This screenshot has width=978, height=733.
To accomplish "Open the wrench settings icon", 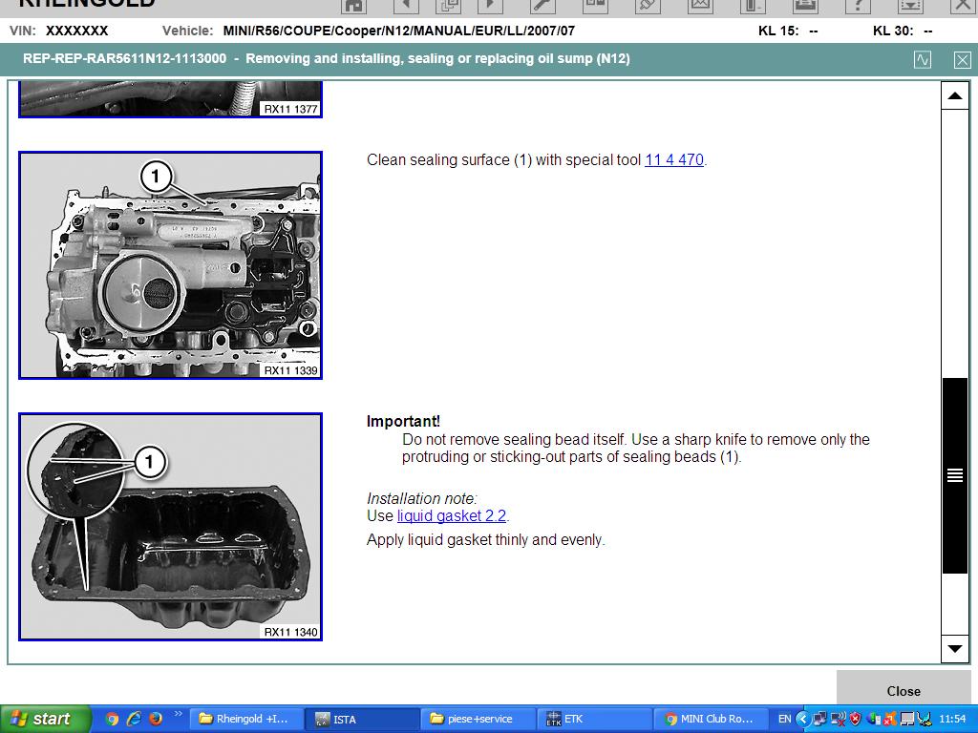I will (541, 5).
